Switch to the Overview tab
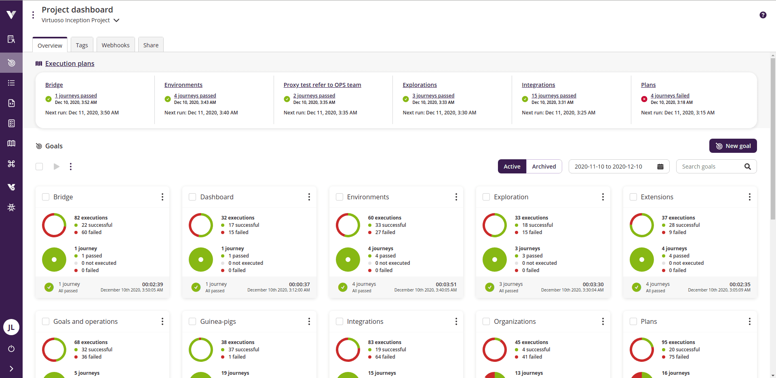 (x=50, y=45)
